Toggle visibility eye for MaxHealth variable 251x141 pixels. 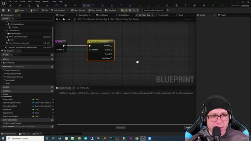(x=53, y=110)
